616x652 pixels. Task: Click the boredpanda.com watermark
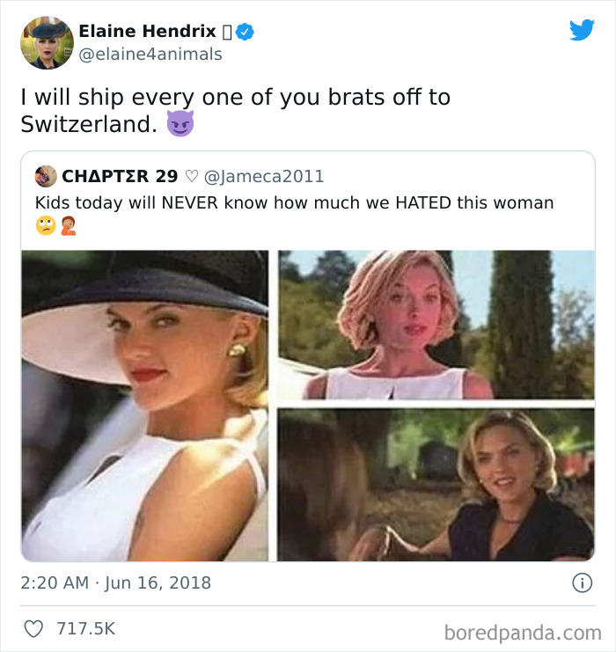tap(523, 631)
